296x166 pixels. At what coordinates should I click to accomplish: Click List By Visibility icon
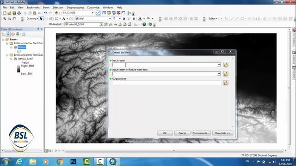[x=13, y=34]
